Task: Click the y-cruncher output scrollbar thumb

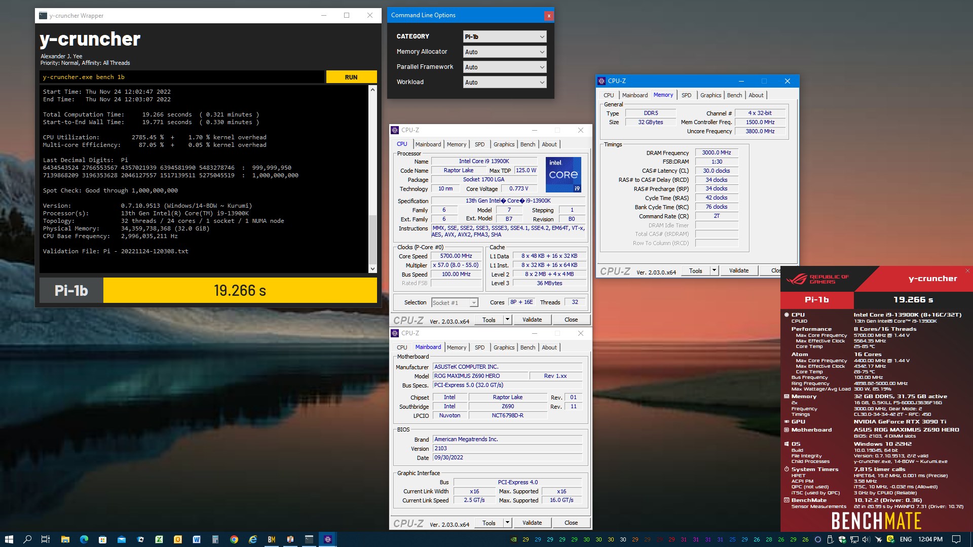Action: point(372,239)
